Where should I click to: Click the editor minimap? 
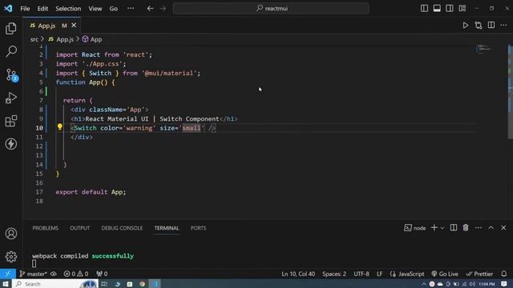(x=483, y=49)
